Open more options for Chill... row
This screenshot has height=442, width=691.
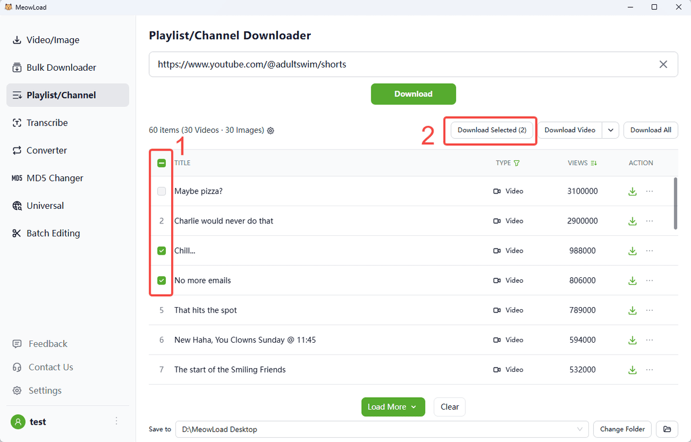click(x=649, y=250)
